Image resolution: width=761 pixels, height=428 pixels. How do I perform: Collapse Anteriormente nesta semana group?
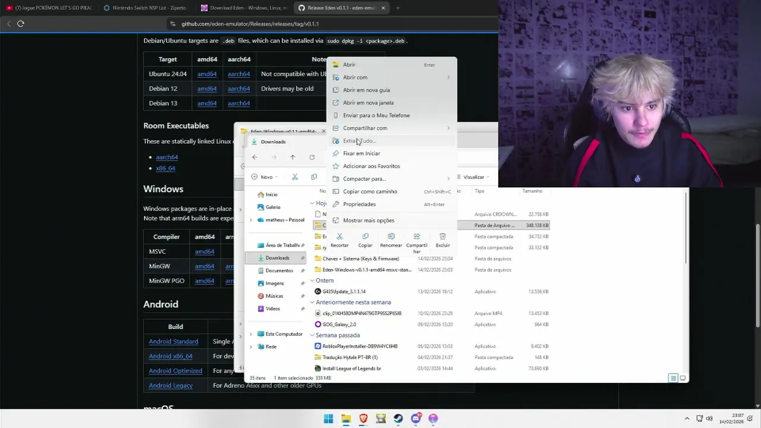(x=312, y=303)
